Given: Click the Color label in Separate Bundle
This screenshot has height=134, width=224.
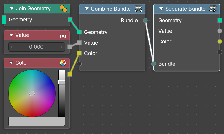Looking at the screenshot, I should [165, 42].
